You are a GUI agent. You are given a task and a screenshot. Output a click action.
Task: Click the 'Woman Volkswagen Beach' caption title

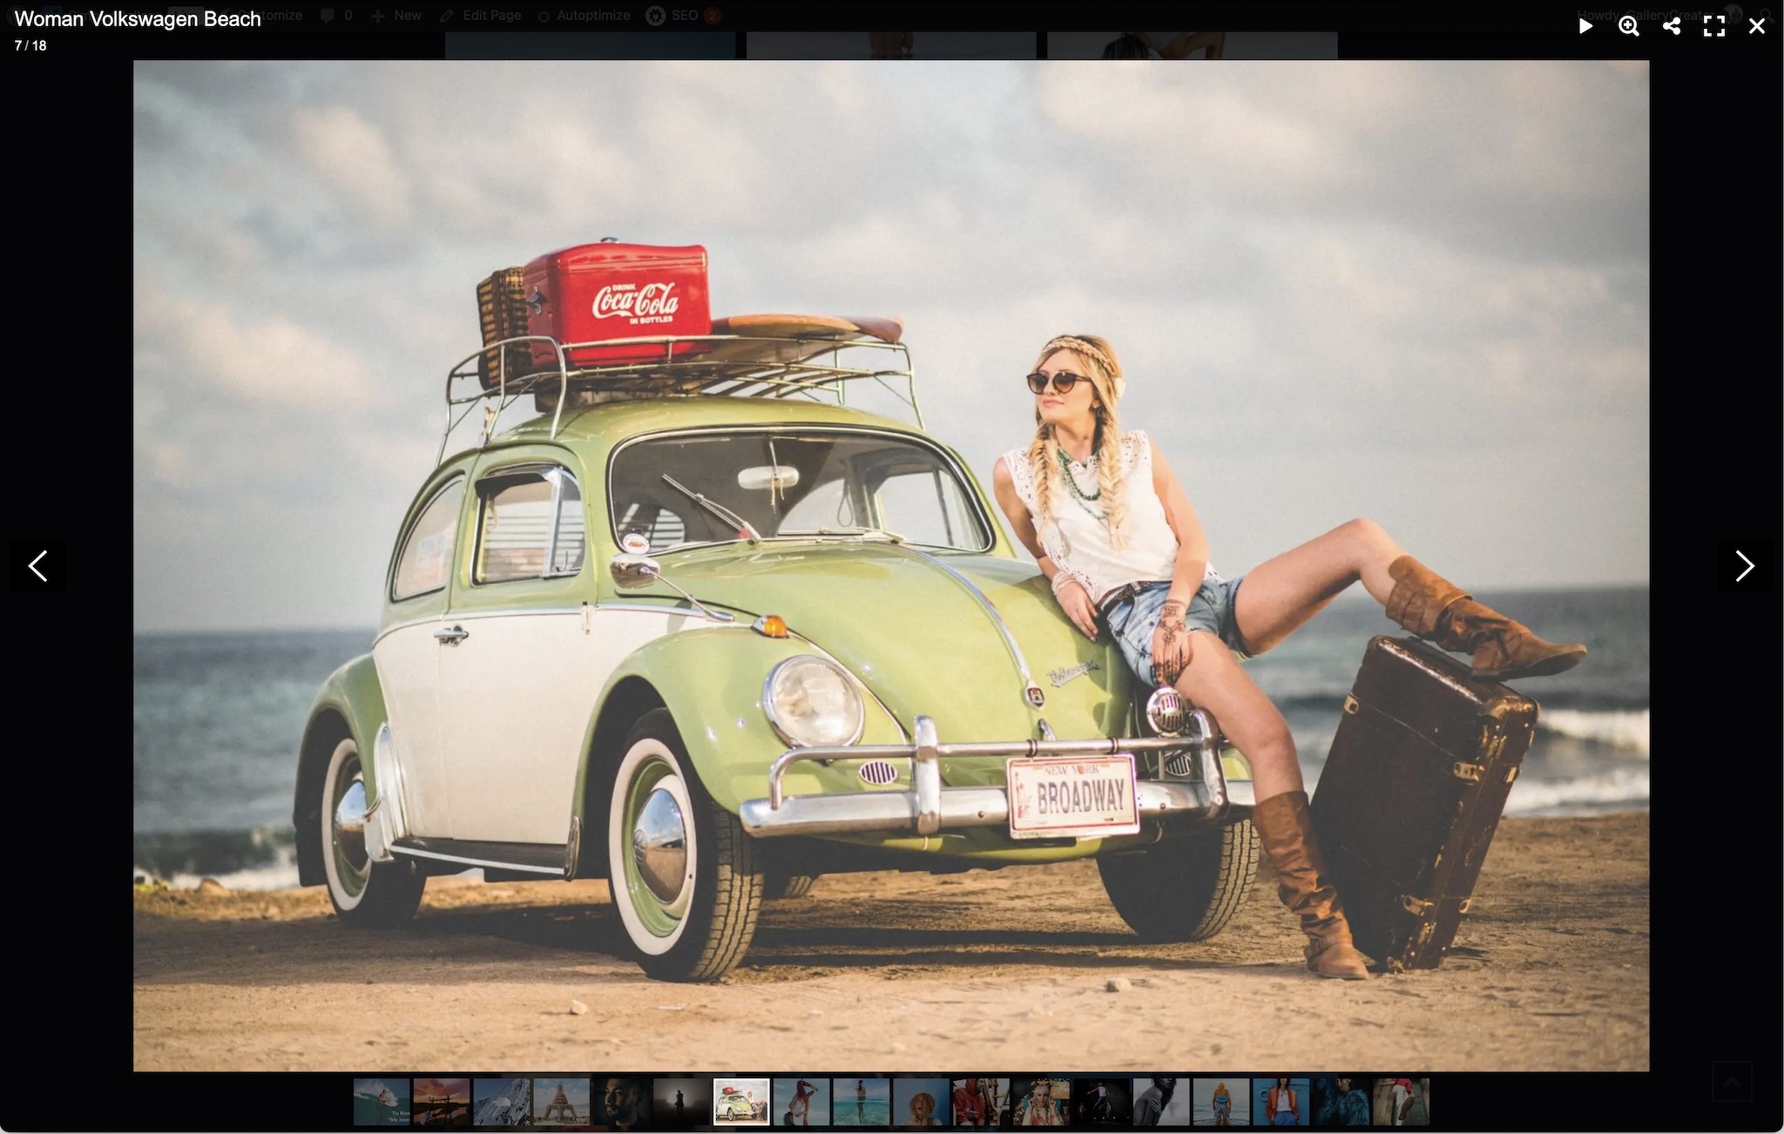tap(138, 19)
